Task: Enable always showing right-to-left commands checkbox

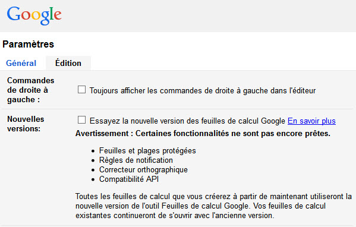Action: (82, 90)
